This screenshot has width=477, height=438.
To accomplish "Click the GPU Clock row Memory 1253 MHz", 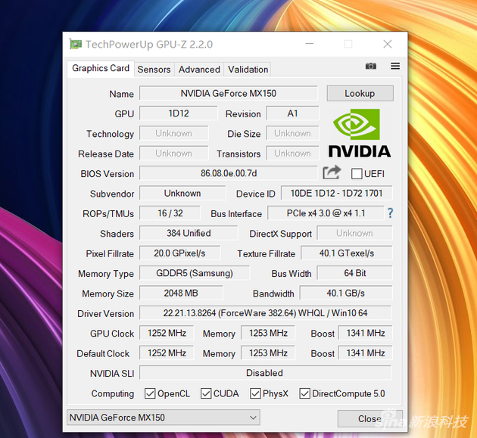I will tap(268, 333).
